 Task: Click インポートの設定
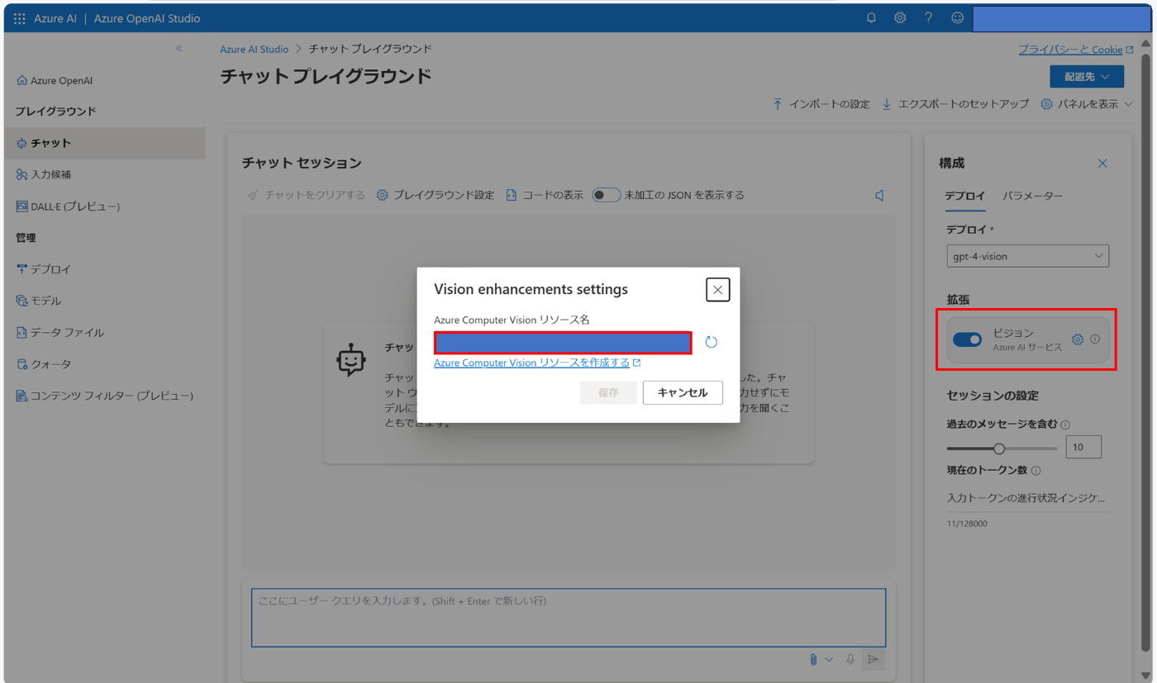pyautogui.click(x=821, y=104)
